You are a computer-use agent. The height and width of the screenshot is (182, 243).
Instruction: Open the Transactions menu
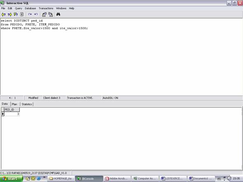click(46, 8)
